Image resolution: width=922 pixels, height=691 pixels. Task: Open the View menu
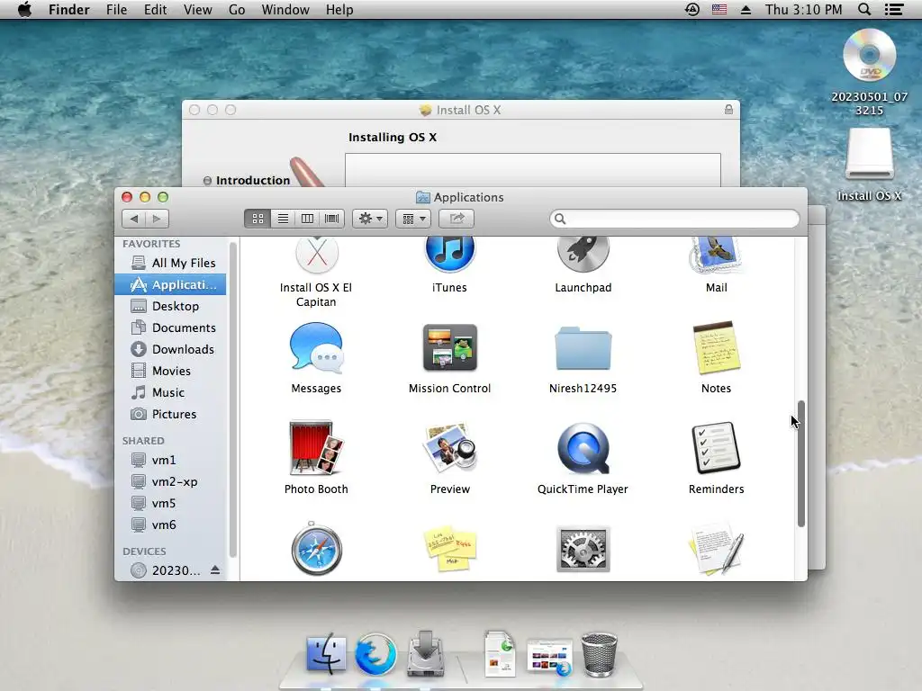tap(197, 9)
